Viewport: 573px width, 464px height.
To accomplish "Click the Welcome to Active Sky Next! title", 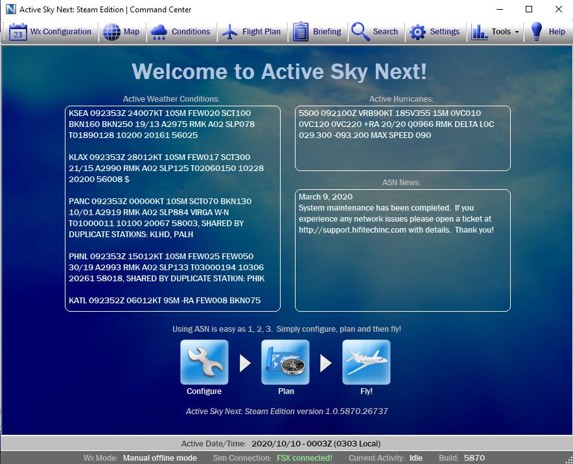I will 279,71.
